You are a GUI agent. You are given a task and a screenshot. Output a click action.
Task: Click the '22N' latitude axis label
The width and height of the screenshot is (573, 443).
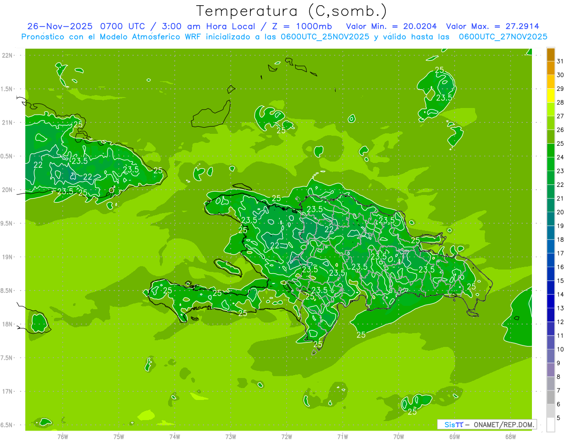[x=8, y=55]
